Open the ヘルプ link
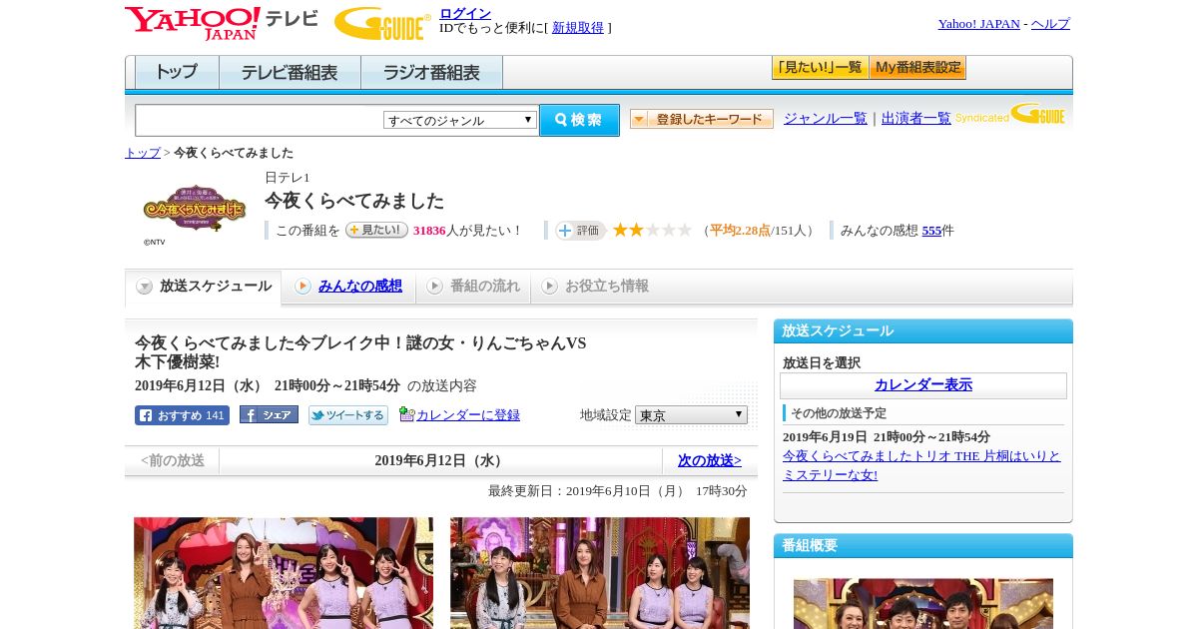Viewport: 1198px width, 629px height. pos(1050,23)
